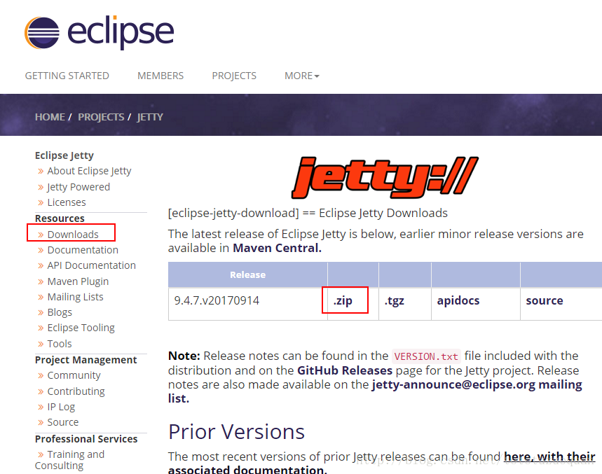Open the Licenses sidebar link

(x=67, y=202)
